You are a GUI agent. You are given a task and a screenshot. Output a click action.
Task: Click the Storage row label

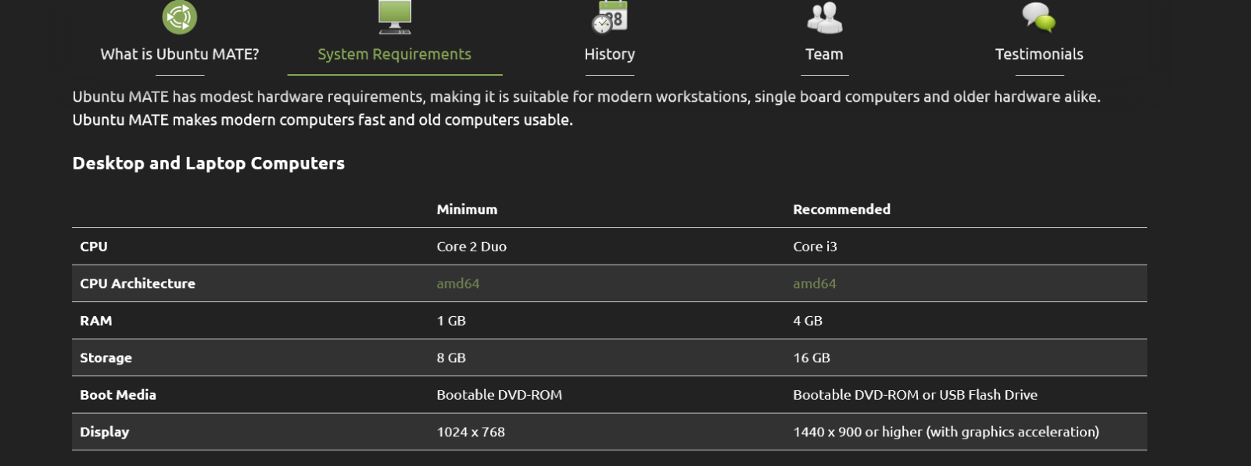tap(106, 358)
